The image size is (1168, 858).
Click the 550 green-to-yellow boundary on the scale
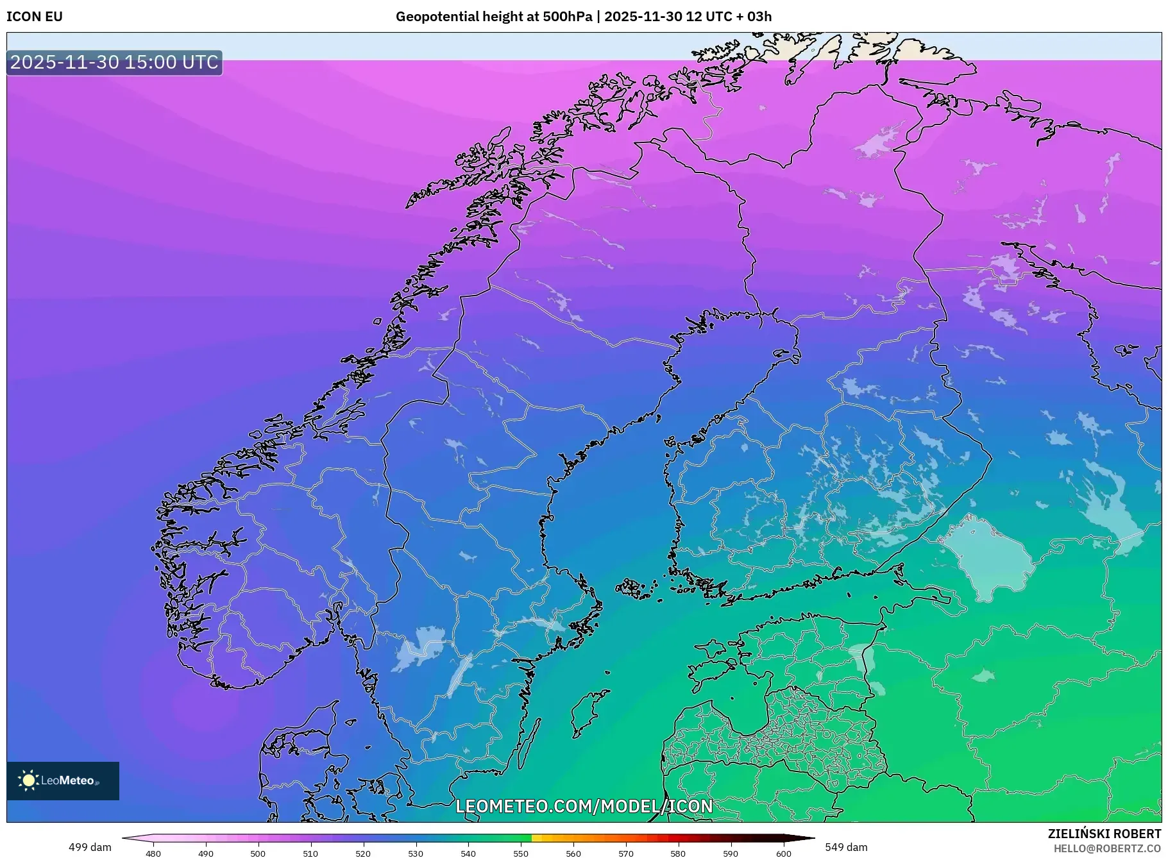tap(531, 839)
